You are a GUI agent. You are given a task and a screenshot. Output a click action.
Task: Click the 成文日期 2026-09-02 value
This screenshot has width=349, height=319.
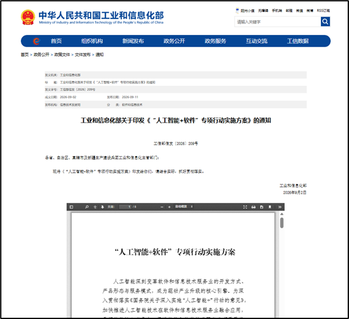pyautogui.click(x=68, y=97)
